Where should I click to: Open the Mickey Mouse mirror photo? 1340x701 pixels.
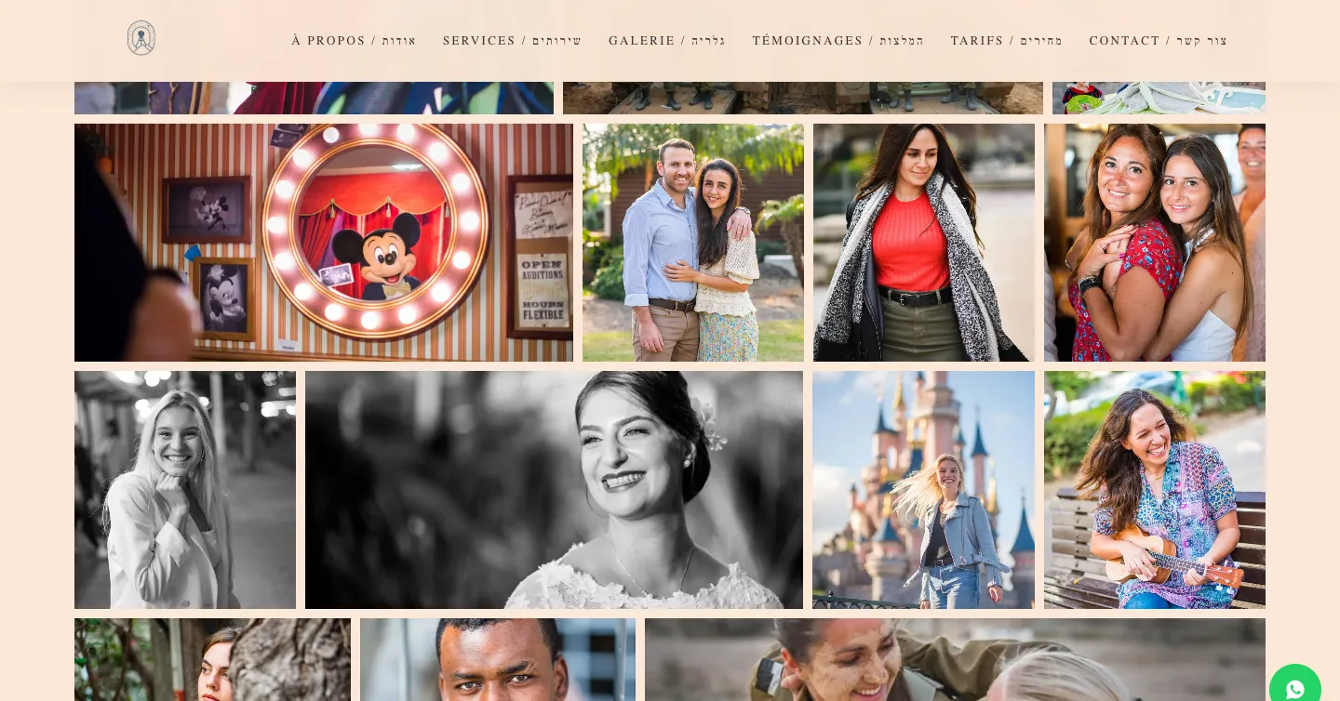[x=324, y=243]
